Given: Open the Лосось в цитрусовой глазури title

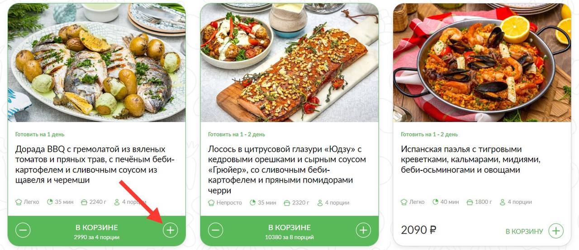Looking at the screenshot, I should click(x=287, y=170).
